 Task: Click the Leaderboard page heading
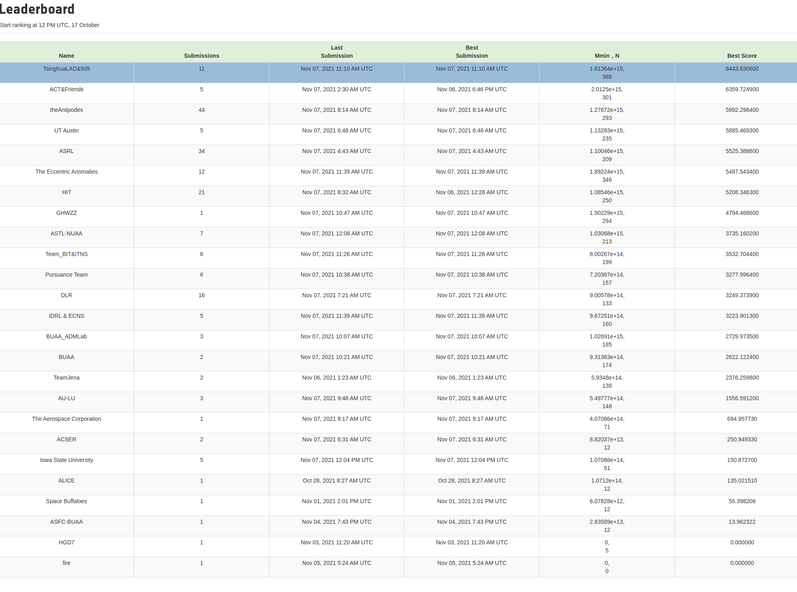pos(37,9)
